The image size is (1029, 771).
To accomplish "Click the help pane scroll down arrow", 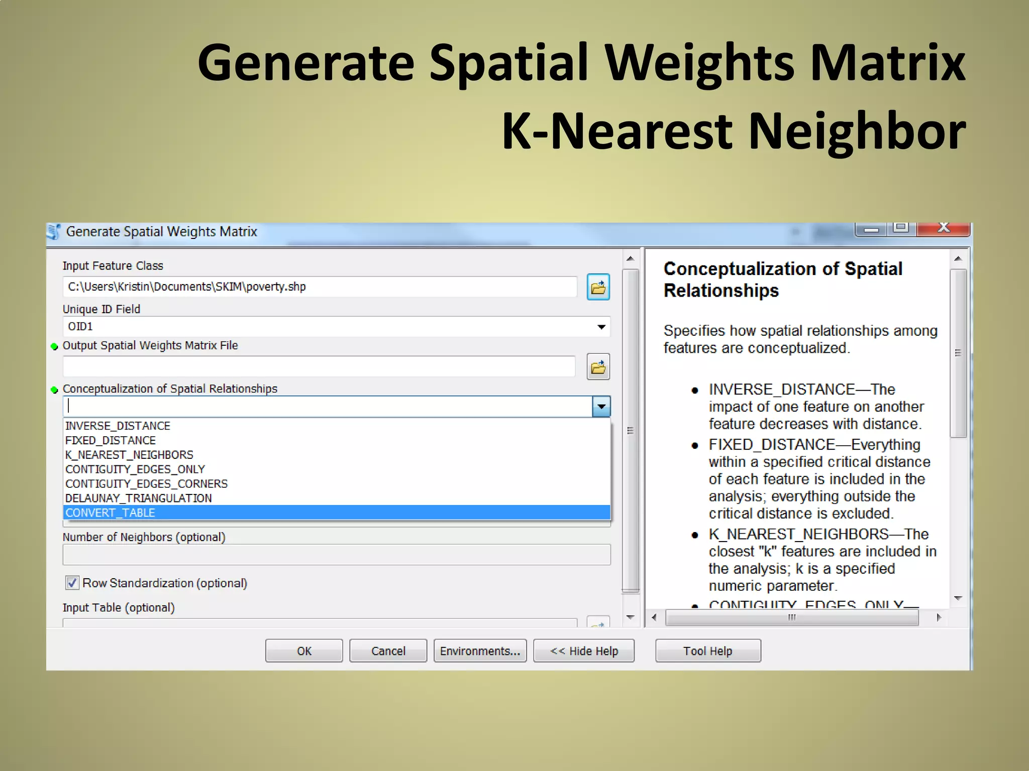I will click(958, 598).
